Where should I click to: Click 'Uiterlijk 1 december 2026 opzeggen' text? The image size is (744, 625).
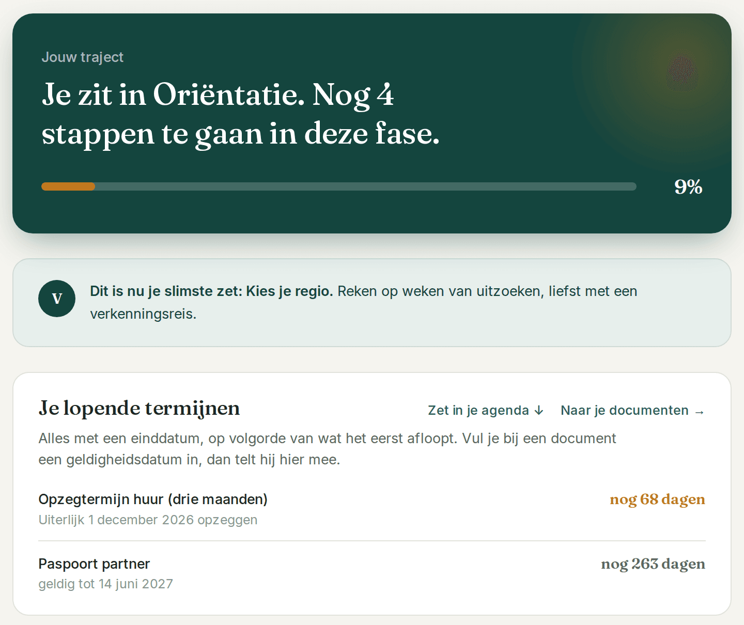[x=148, y=520]
